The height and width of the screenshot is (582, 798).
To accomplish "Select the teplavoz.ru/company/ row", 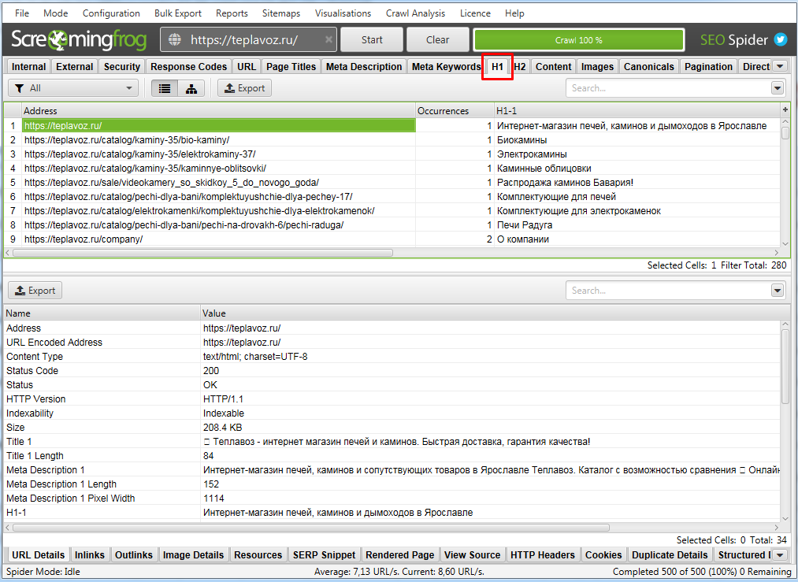I will [x=83, y=239].
